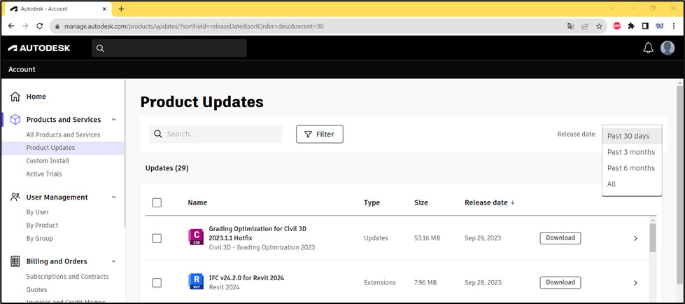This screenshot has width=685, height=304.
Task: Expand details for IFC v24.2.0 for Revit row
Action: click(x=635, y=282)
